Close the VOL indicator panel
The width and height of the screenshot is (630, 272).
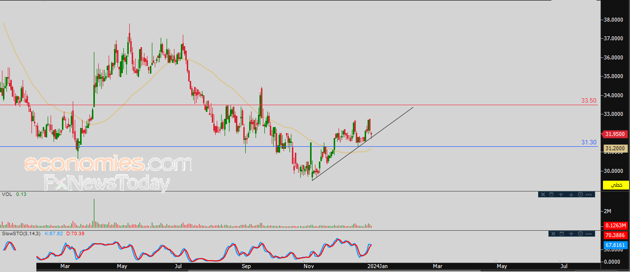coord(543,194)
